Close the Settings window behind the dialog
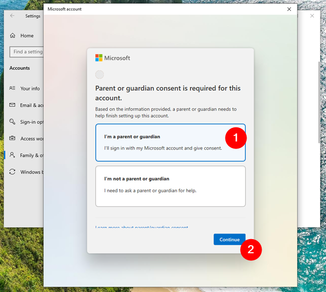 [x=312, y=16]
